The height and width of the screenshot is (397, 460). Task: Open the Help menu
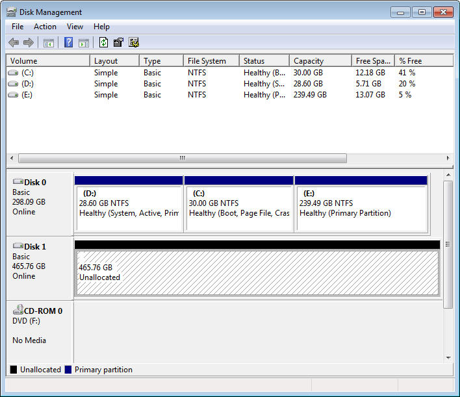(101, 27)
